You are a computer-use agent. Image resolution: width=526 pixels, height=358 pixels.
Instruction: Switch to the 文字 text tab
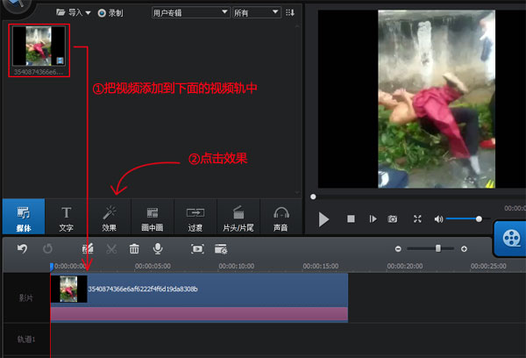click(66, 216)
